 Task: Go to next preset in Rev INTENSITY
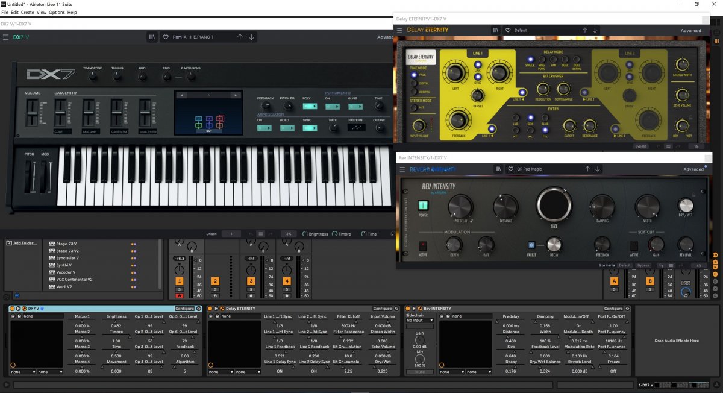[599, 169]
